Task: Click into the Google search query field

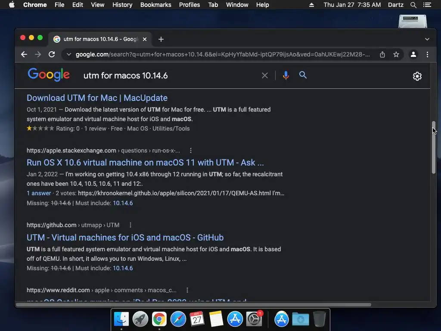Action: pos(170,75)
